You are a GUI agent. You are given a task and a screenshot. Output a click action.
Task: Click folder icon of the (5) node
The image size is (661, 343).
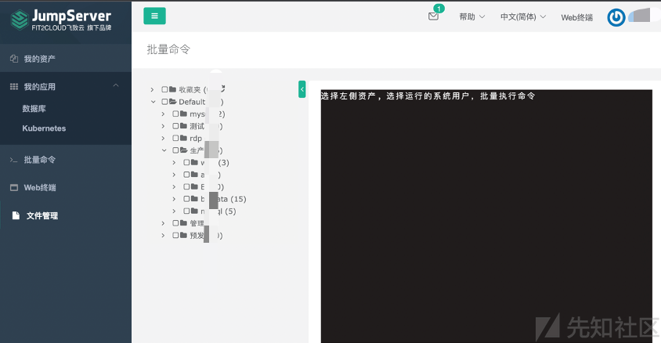[x=194, y=211]
